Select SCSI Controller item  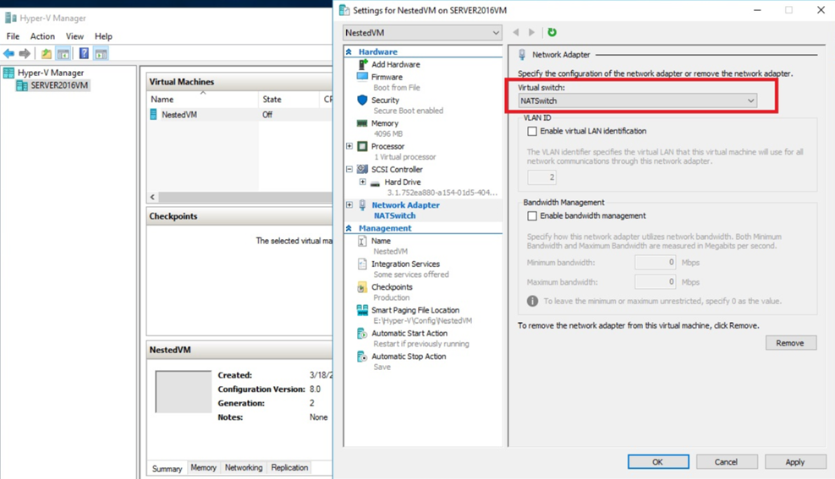click(397, 170)
